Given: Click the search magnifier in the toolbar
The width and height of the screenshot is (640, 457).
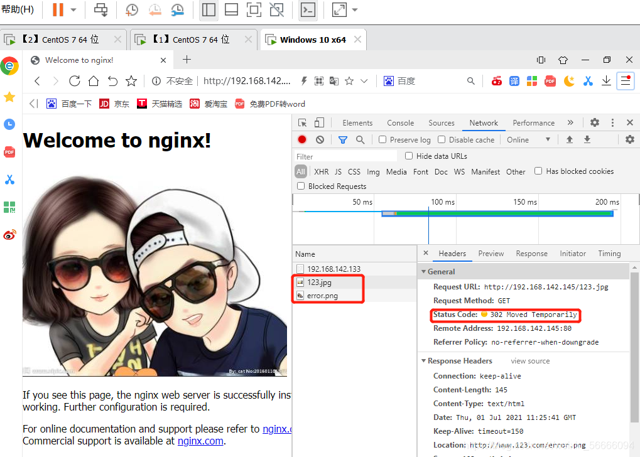Looking at the screenshot, I should (470, 81).
